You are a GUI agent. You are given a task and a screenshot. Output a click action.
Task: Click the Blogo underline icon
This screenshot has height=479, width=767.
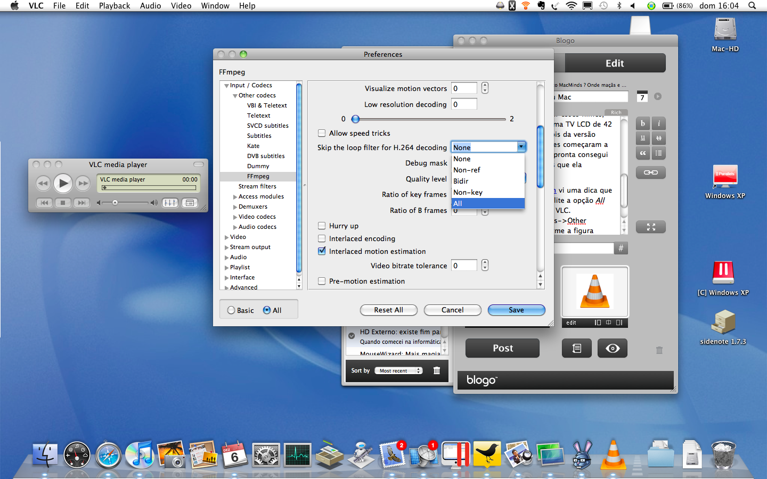pyautogui.click(x=643, y=138)
